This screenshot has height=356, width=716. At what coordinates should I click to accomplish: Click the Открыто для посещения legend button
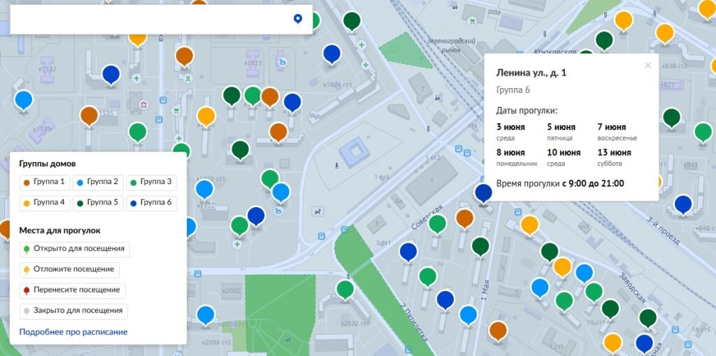[74, 249]
